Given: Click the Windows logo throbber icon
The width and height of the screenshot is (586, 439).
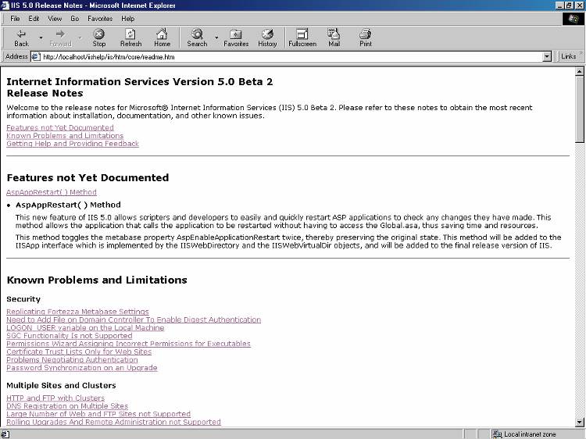Looking at the screenshot, I should pos(573,19).
